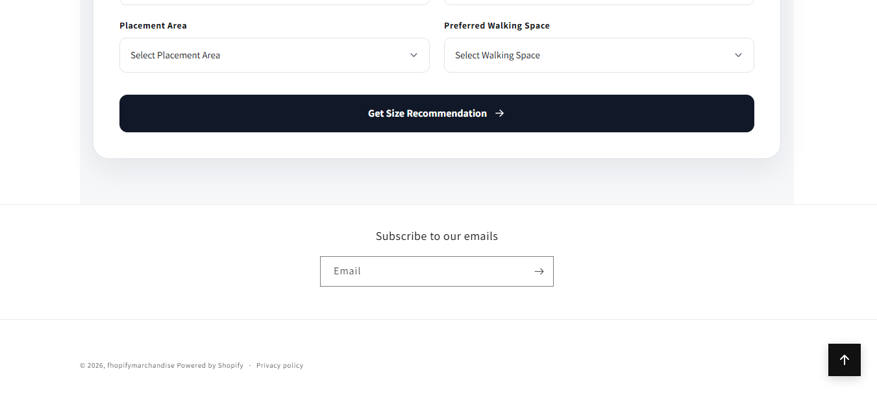877x393 pixels.
Task: Click the Preferred Walking Space label
Action: (497, 26)
